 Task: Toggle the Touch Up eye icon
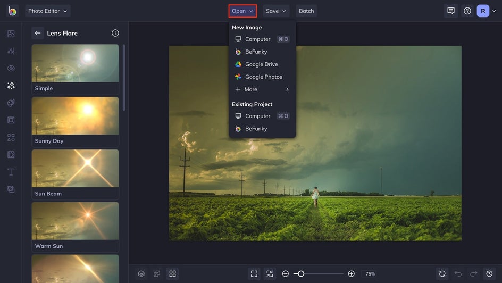11,68
